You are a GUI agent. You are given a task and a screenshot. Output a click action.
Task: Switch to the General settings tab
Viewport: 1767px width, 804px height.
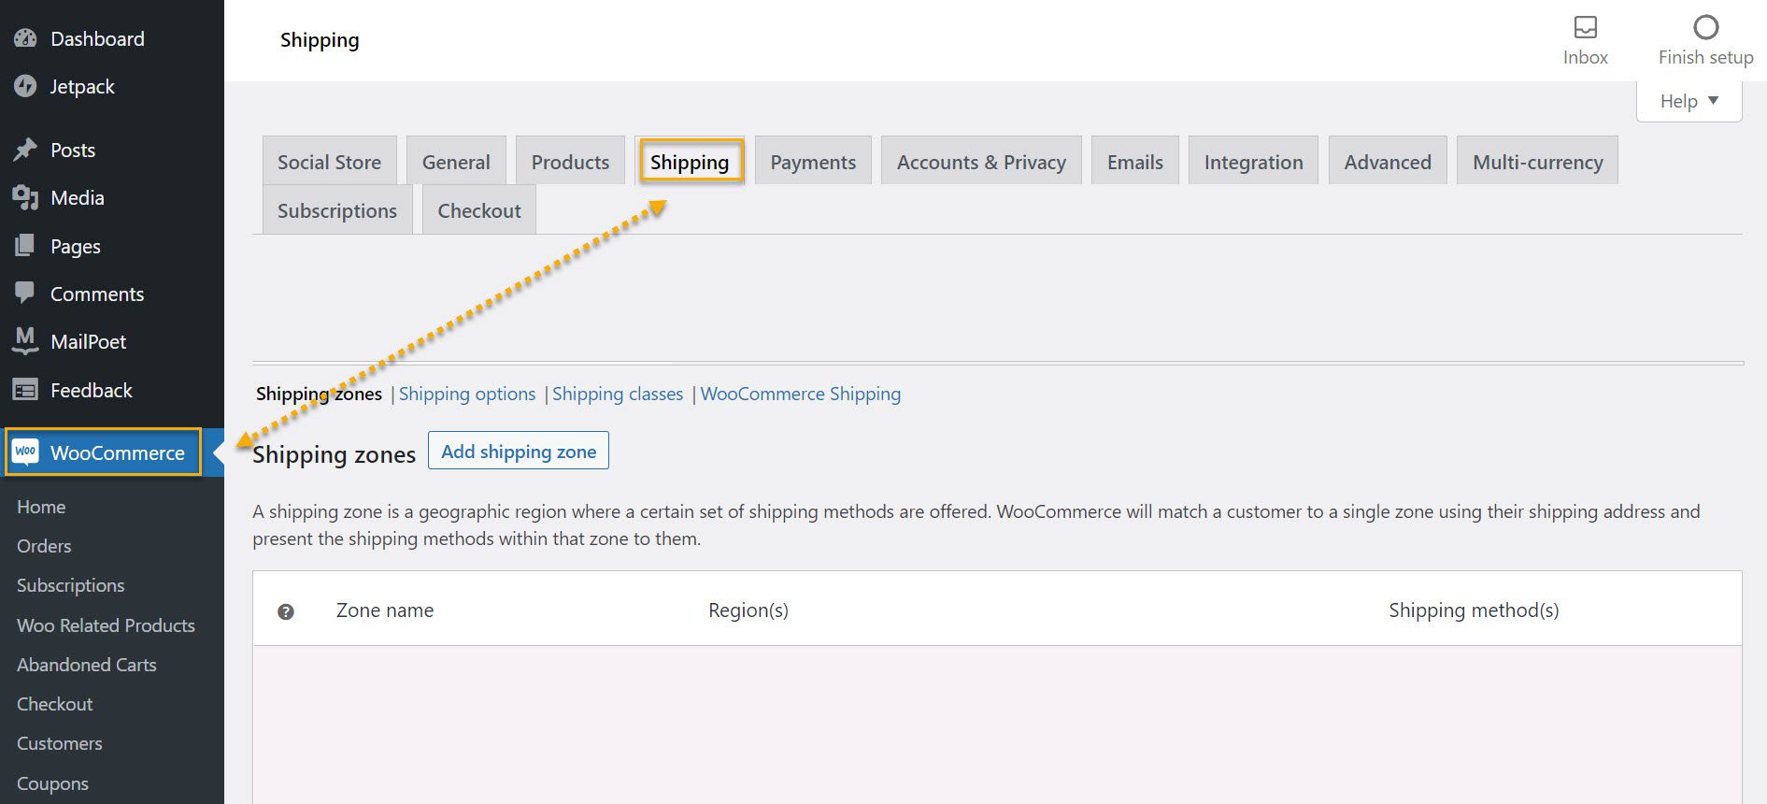coord(456,161)
